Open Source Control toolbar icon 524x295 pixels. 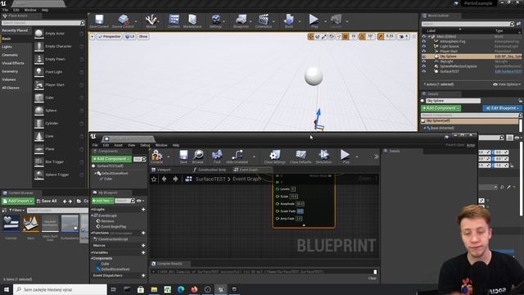123,21
